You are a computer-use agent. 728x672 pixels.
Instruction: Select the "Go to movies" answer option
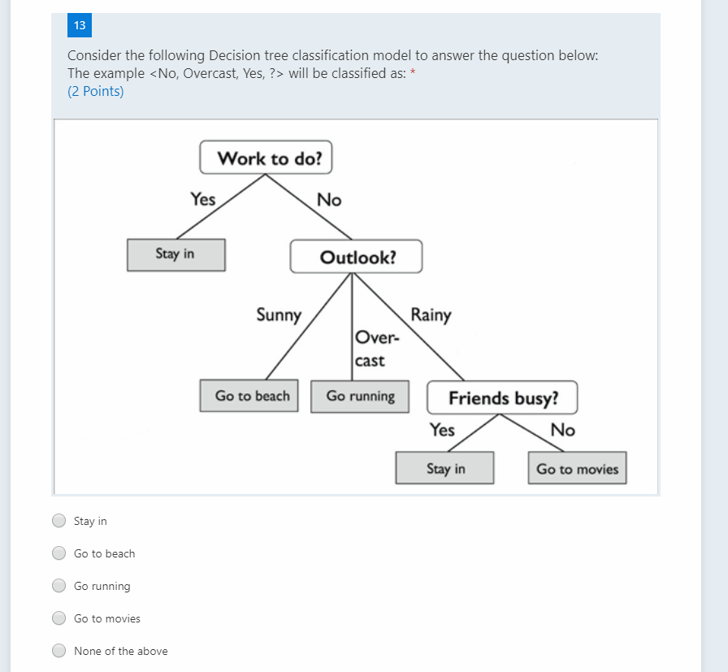pos(58,618)
